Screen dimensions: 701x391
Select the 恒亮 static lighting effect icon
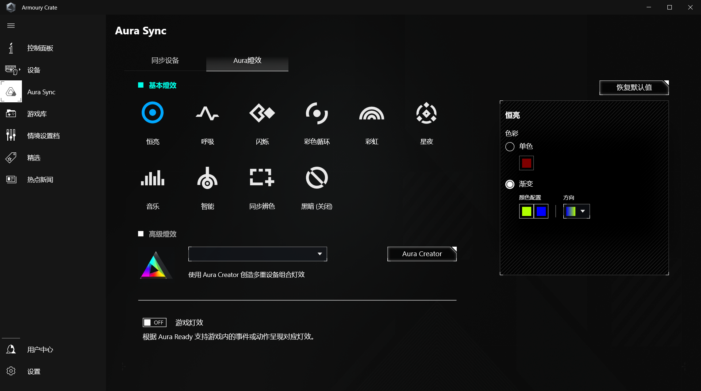coord(153,113)
